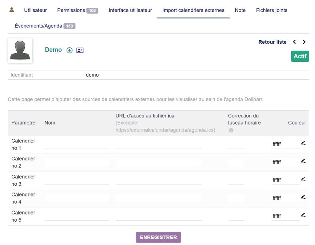The image size is (315, 245).
Task: Select the Fichiers joints tab
Action: [271, 10]
